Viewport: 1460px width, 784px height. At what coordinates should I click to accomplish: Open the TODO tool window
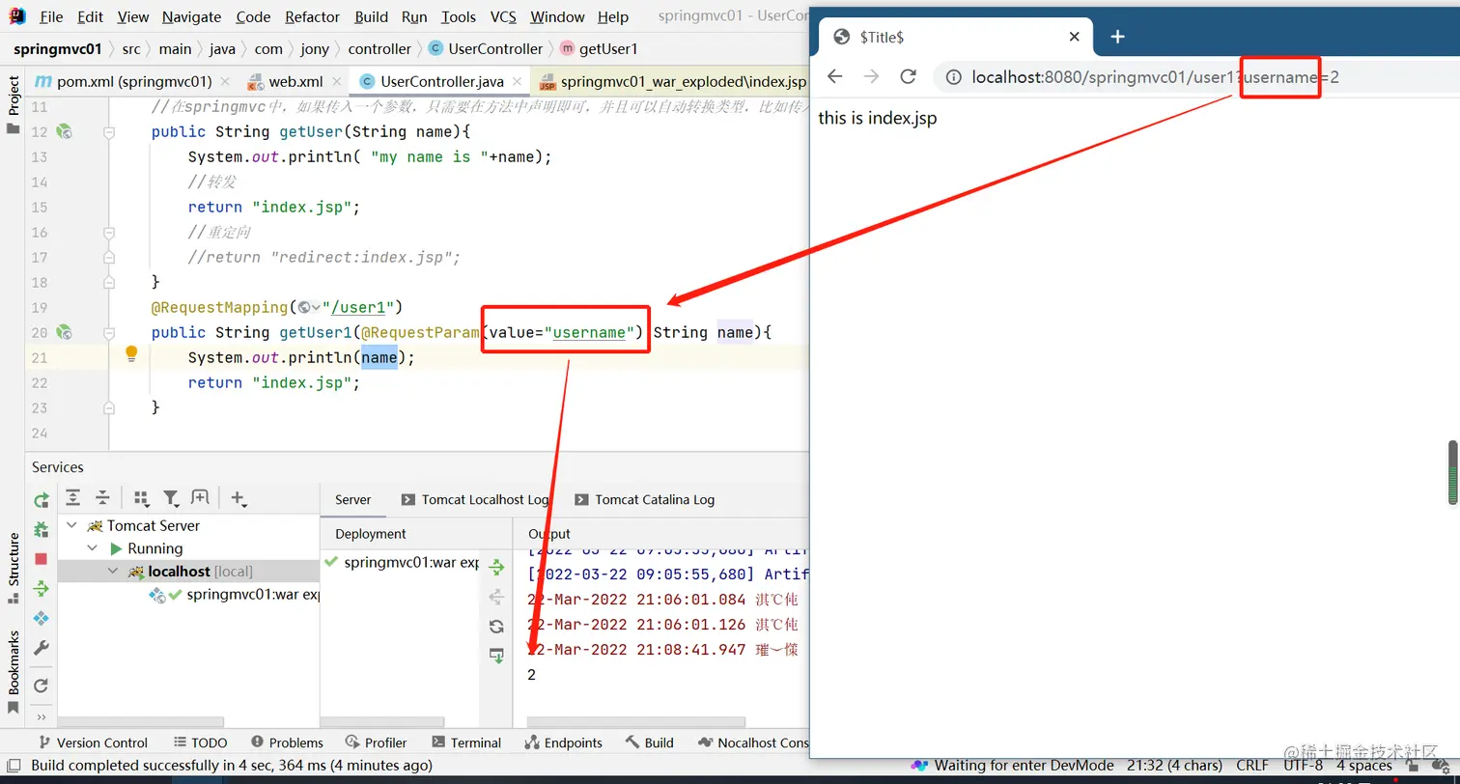click(x=201, y=742)
